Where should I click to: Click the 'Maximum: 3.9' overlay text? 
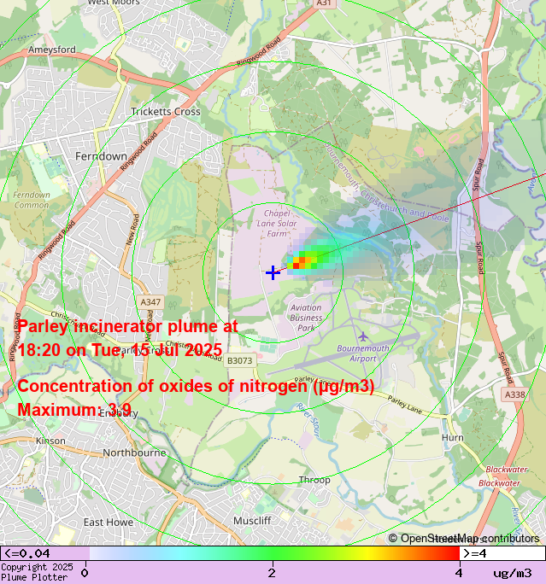(74, 409)
